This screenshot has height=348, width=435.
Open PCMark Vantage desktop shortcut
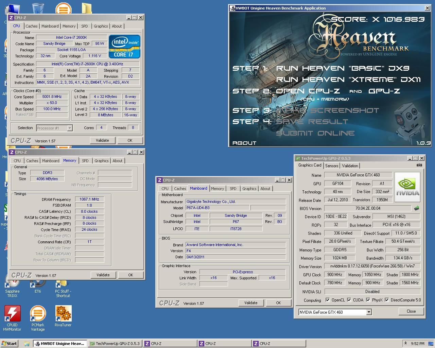click(x=38, y=318)
